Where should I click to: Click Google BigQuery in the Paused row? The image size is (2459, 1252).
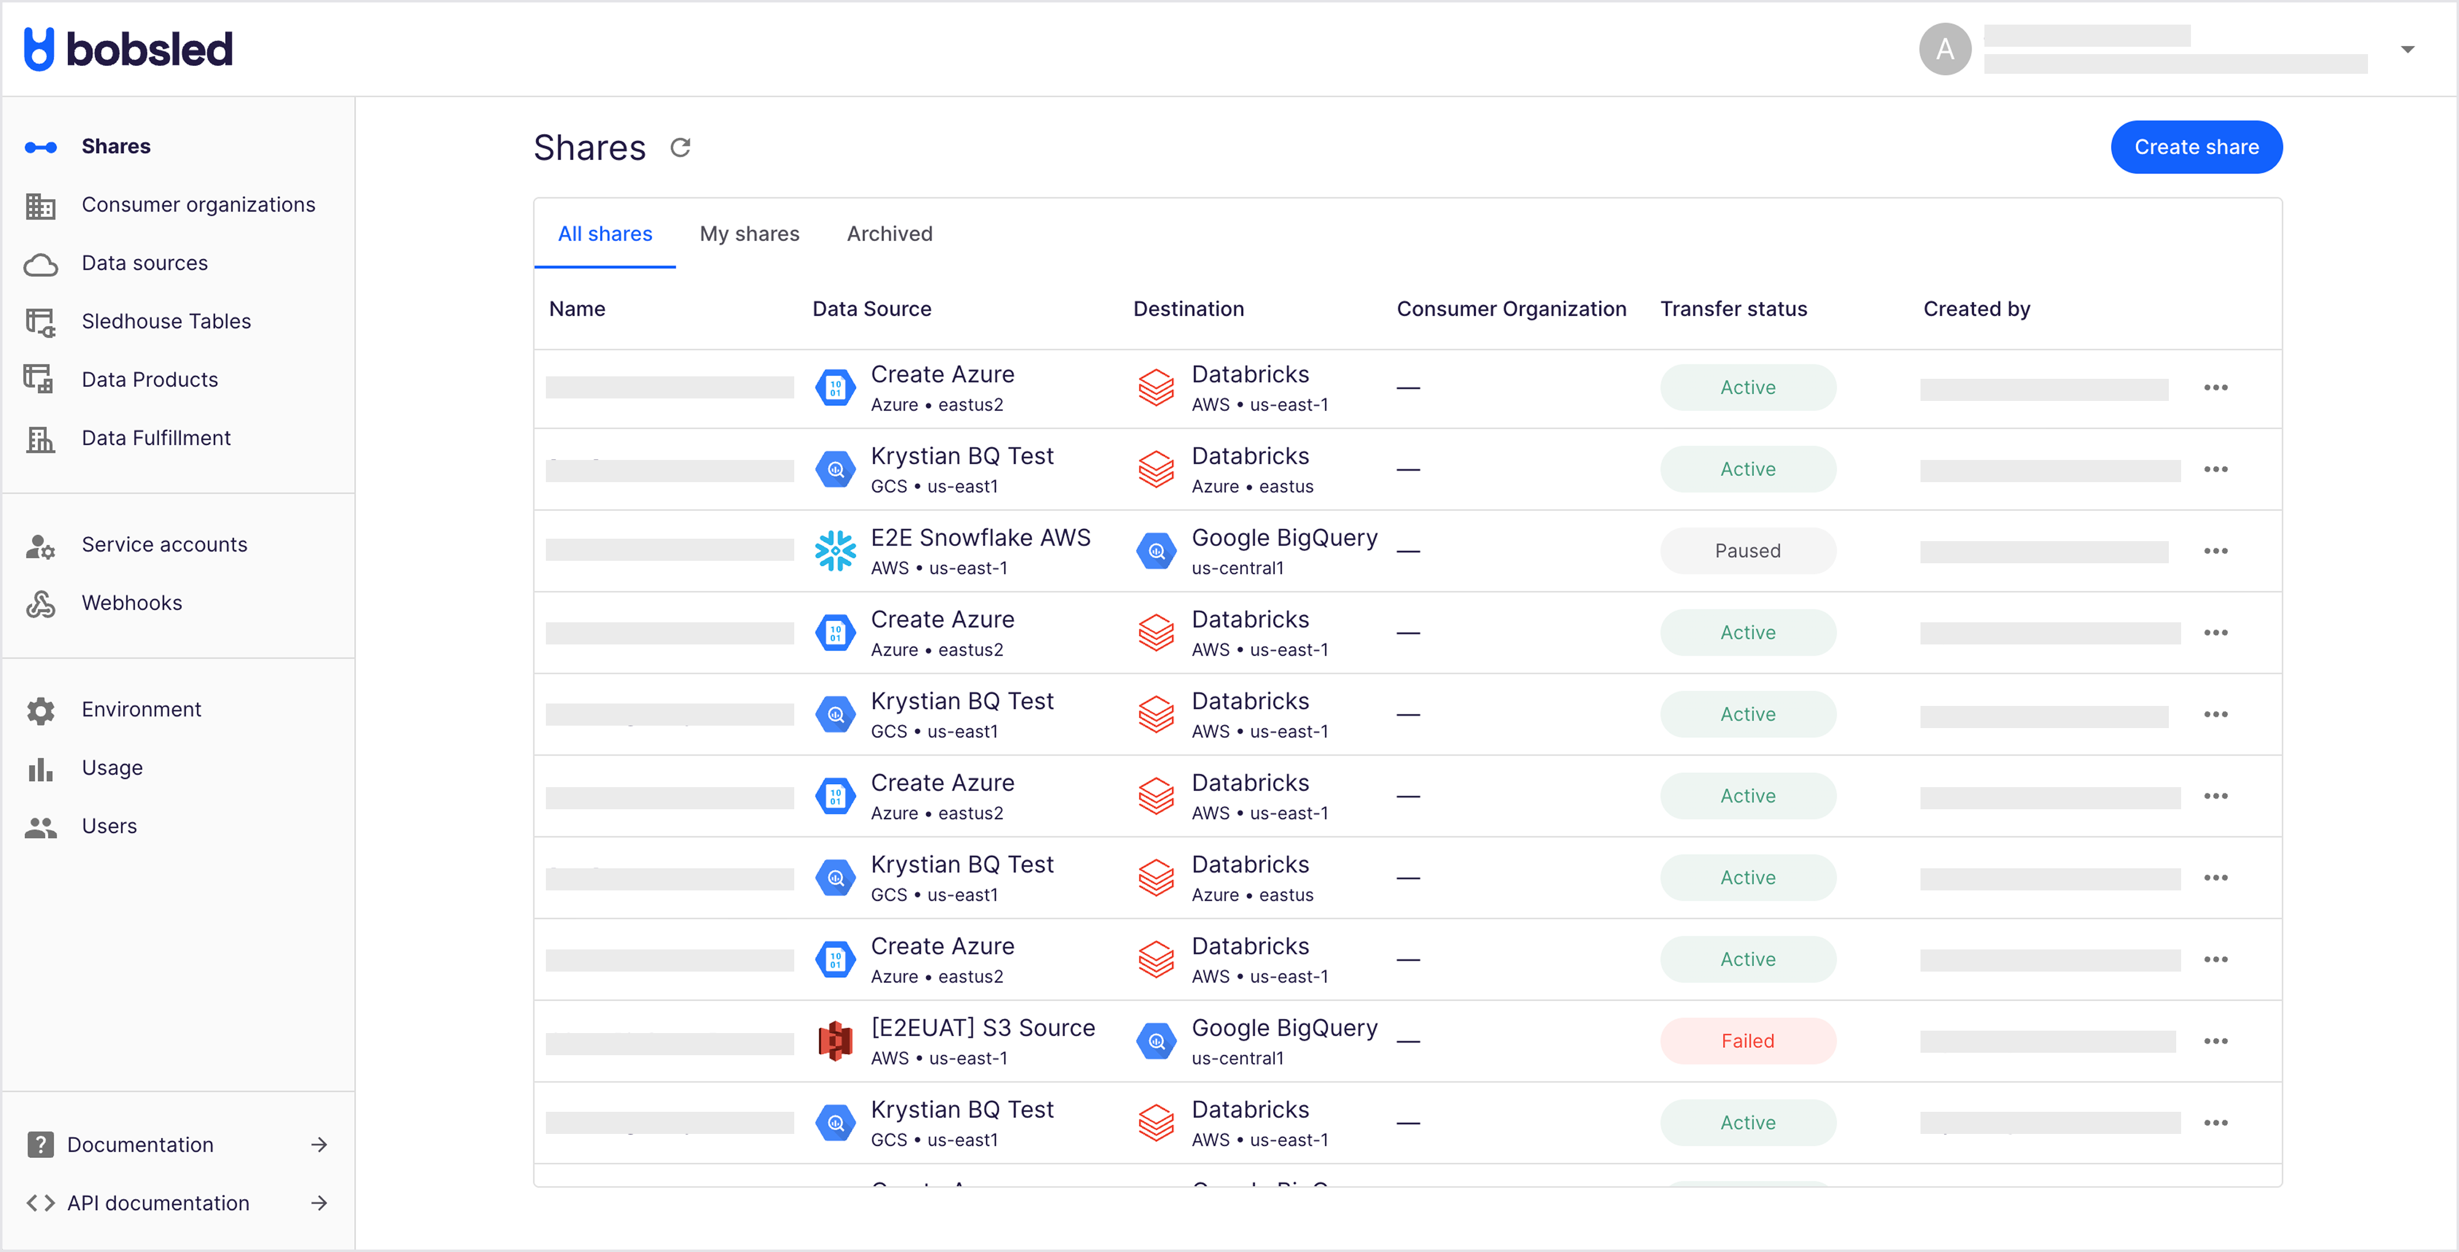pyautogui.click(x=1284, y=537)
